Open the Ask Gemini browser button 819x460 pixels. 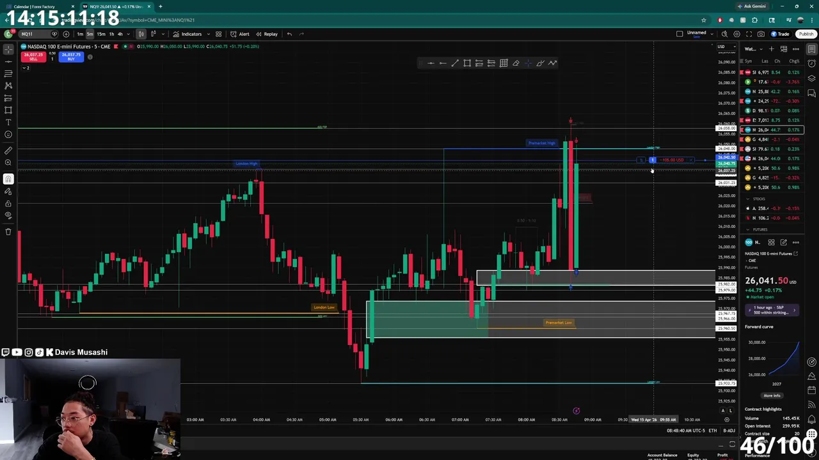751,6
